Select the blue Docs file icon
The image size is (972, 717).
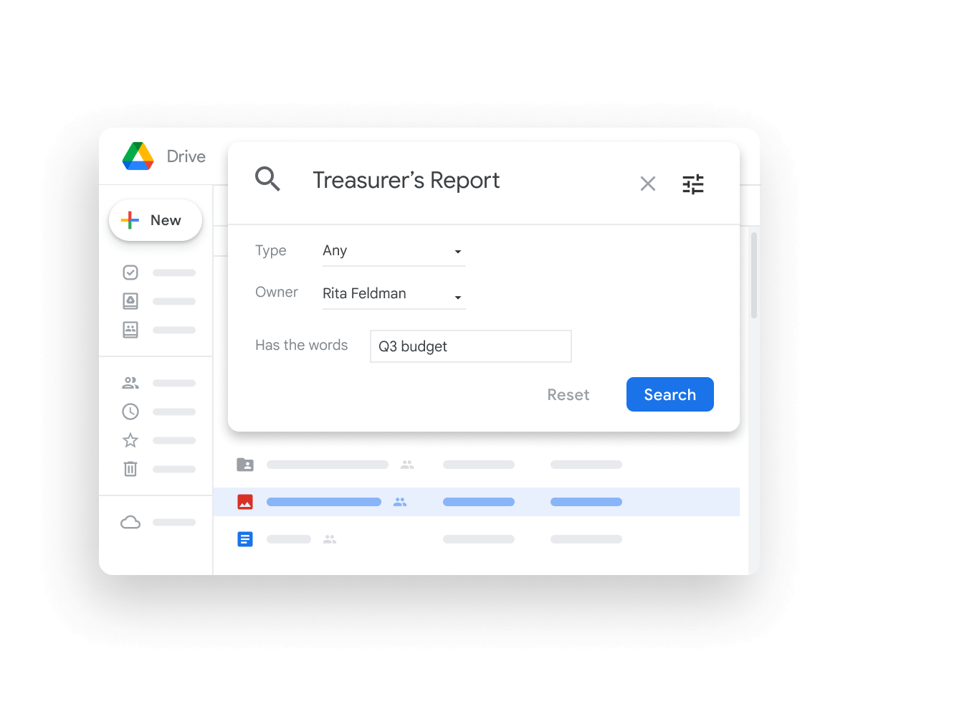pyautogui.click(x=245, y=539)
